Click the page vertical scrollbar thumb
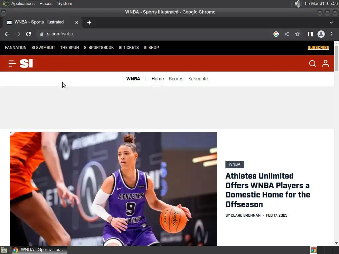 pos(336,58)
